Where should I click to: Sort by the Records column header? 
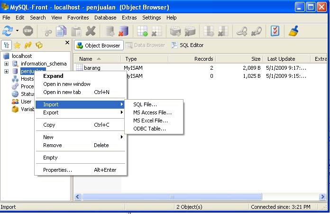192,59
